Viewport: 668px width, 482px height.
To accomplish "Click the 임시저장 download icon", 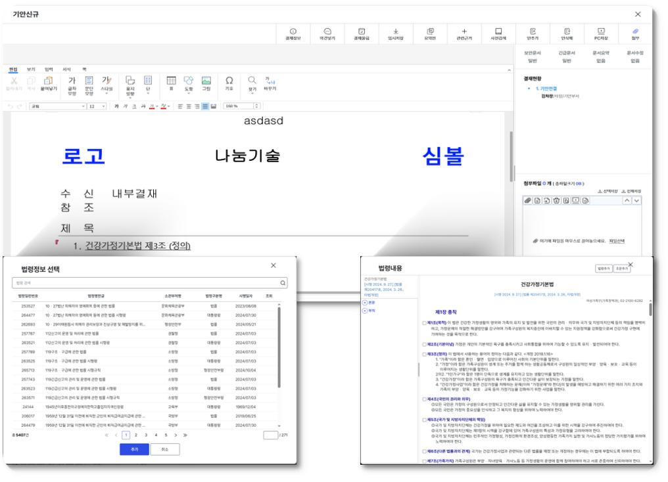I will tap(396, 32).
